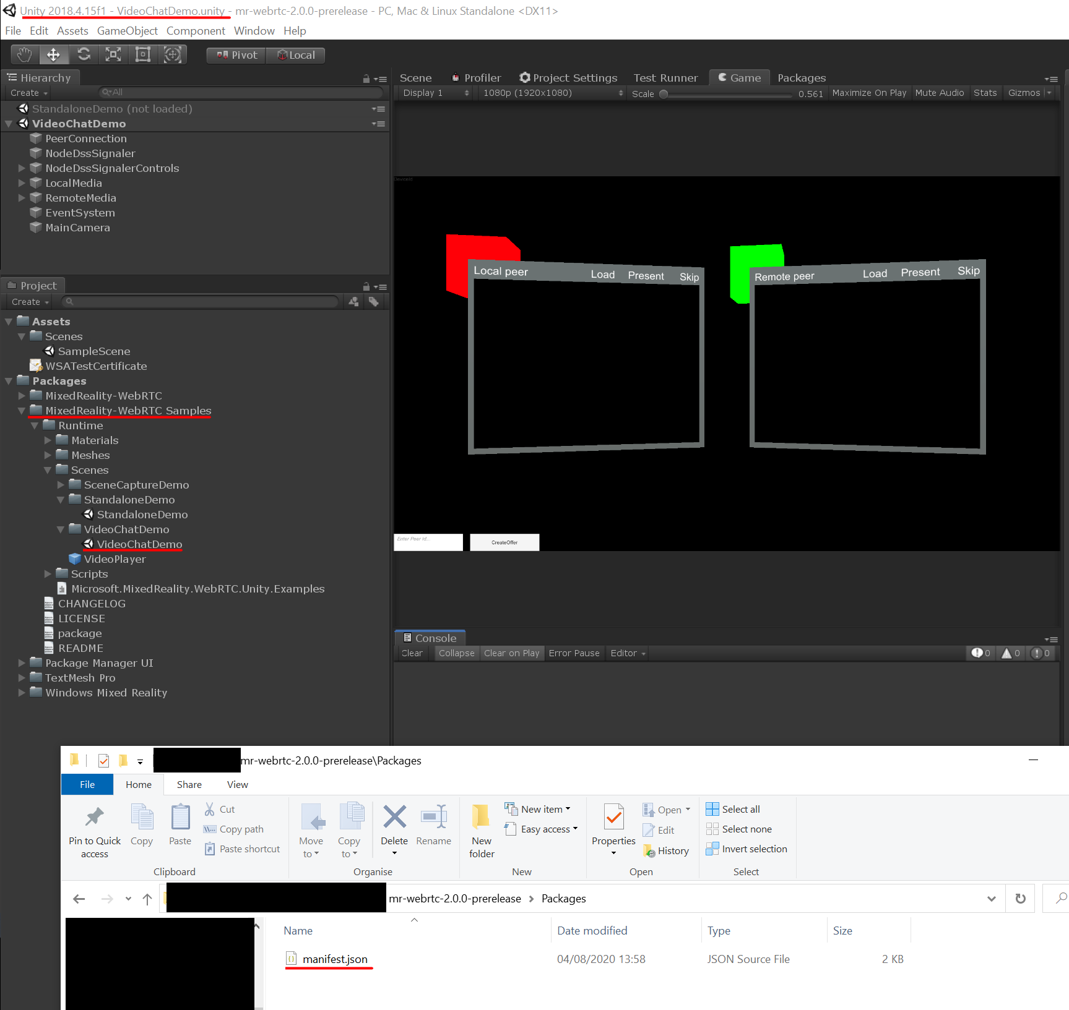Image resolution: width=1069 pixels, height=1010 pixels.
Task: Open the Display 1 dropdown
Action: point(433,92)
